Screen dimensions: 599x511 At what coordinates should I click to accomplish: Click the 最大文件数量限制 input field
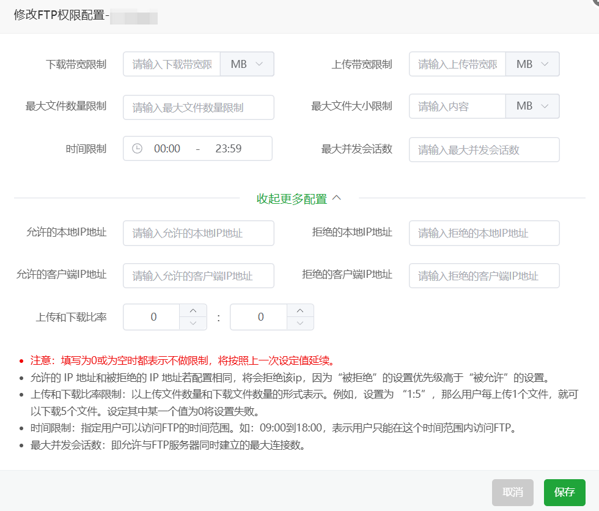[x=198, y=107]
